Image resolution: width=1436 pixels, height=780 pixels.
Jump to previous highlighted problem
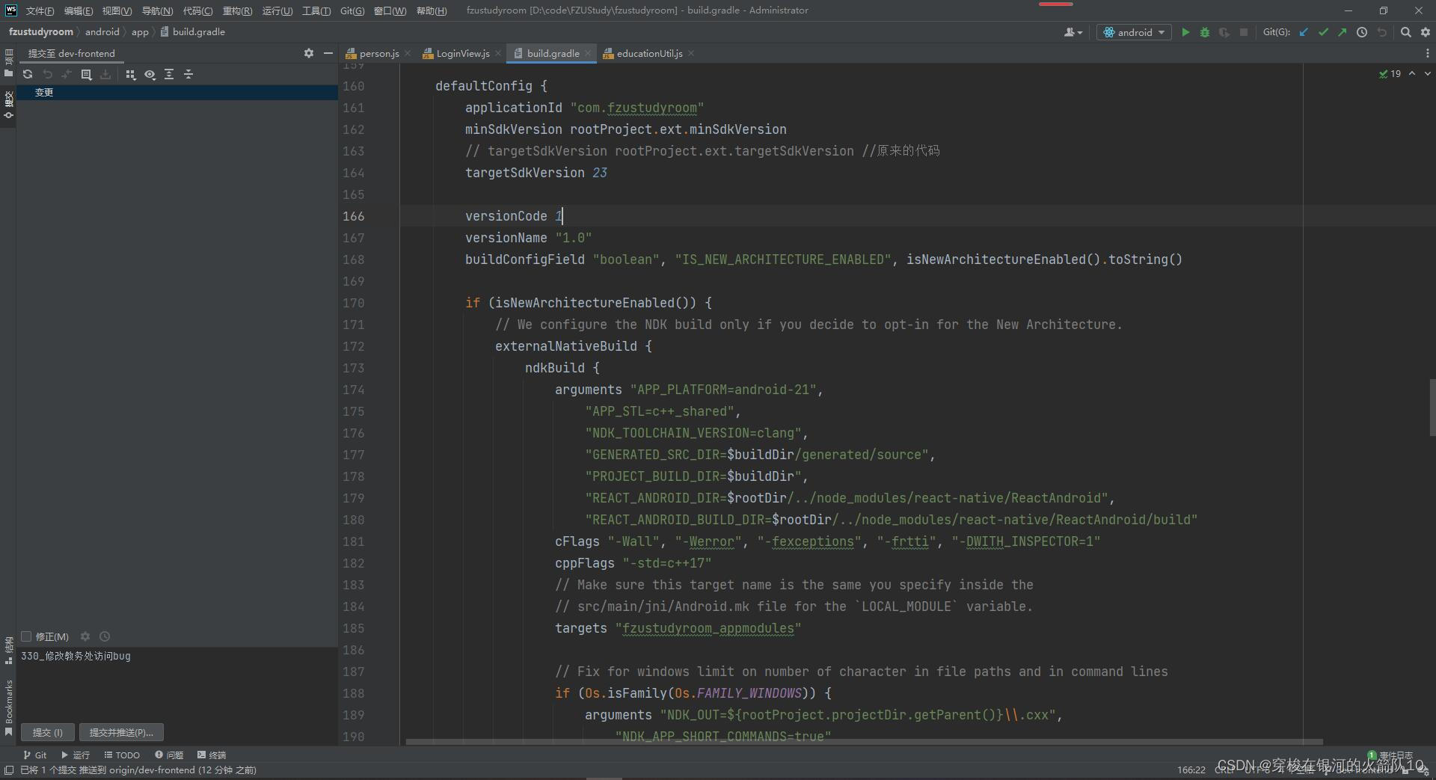pos(1411,73)
